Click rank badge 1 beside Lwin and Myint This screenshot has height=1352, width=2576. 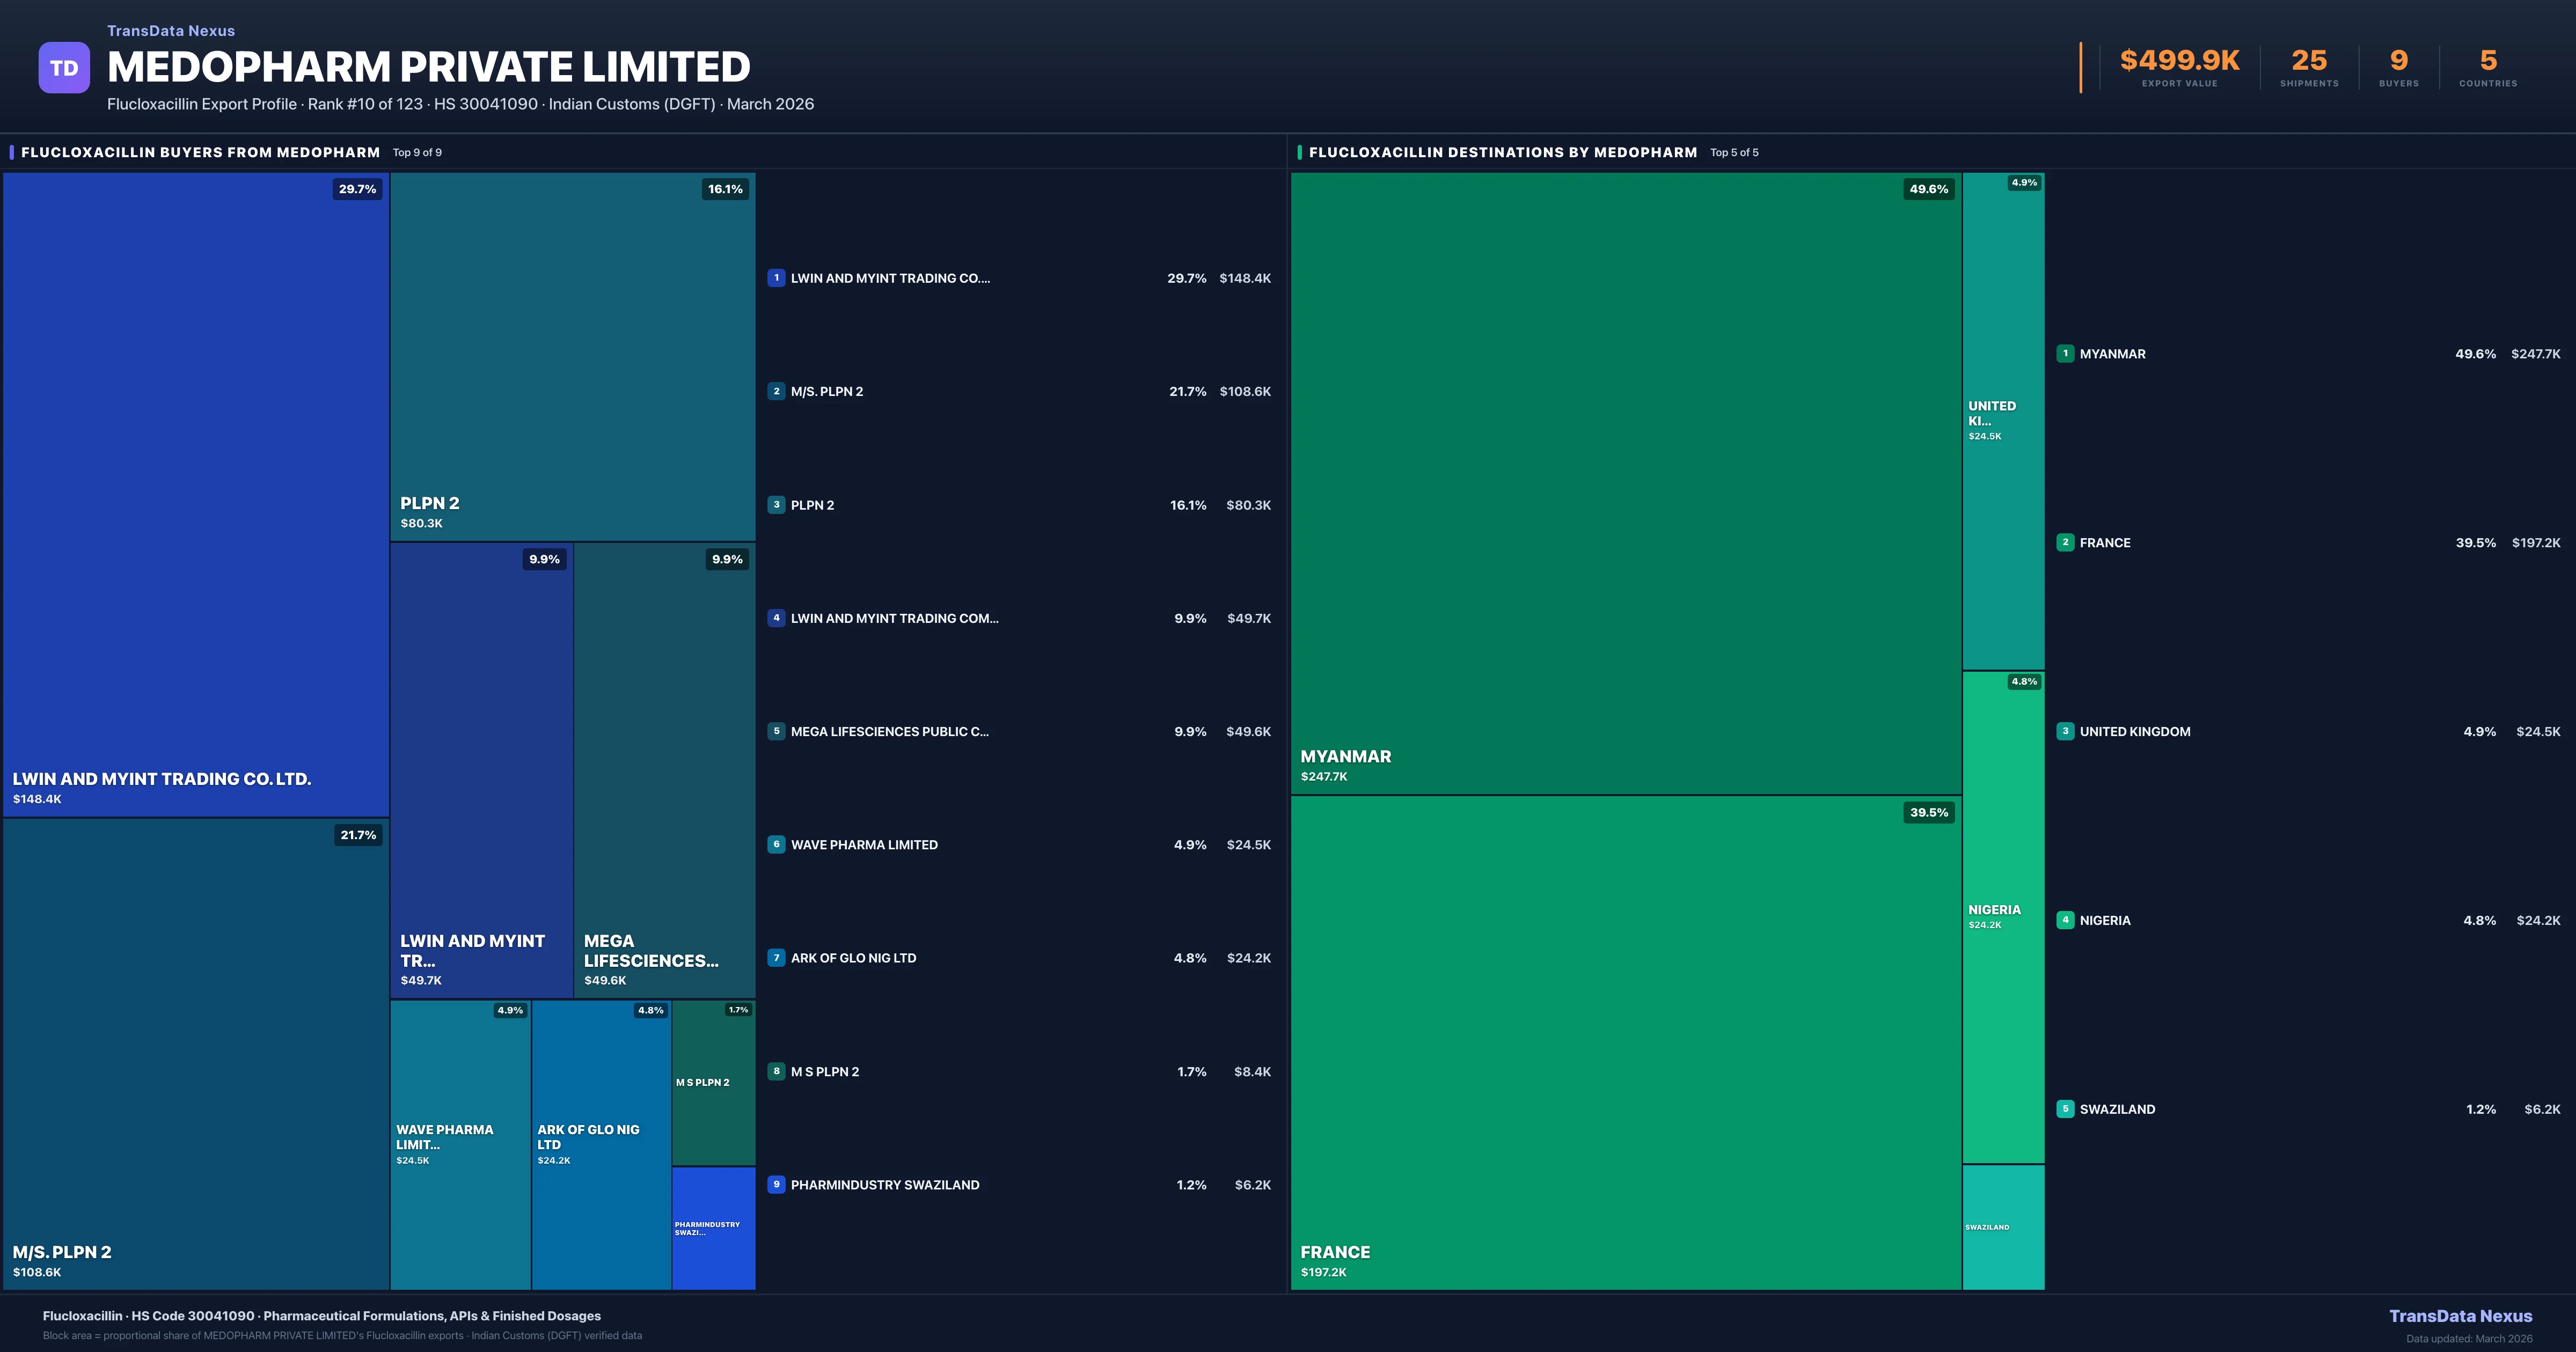(x=776, y=278)
